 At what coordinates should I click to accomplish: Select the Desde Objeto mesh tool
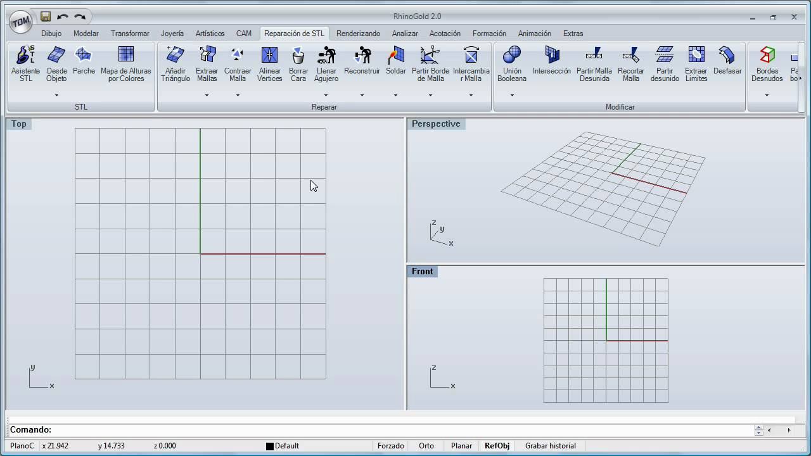[56, 64]
